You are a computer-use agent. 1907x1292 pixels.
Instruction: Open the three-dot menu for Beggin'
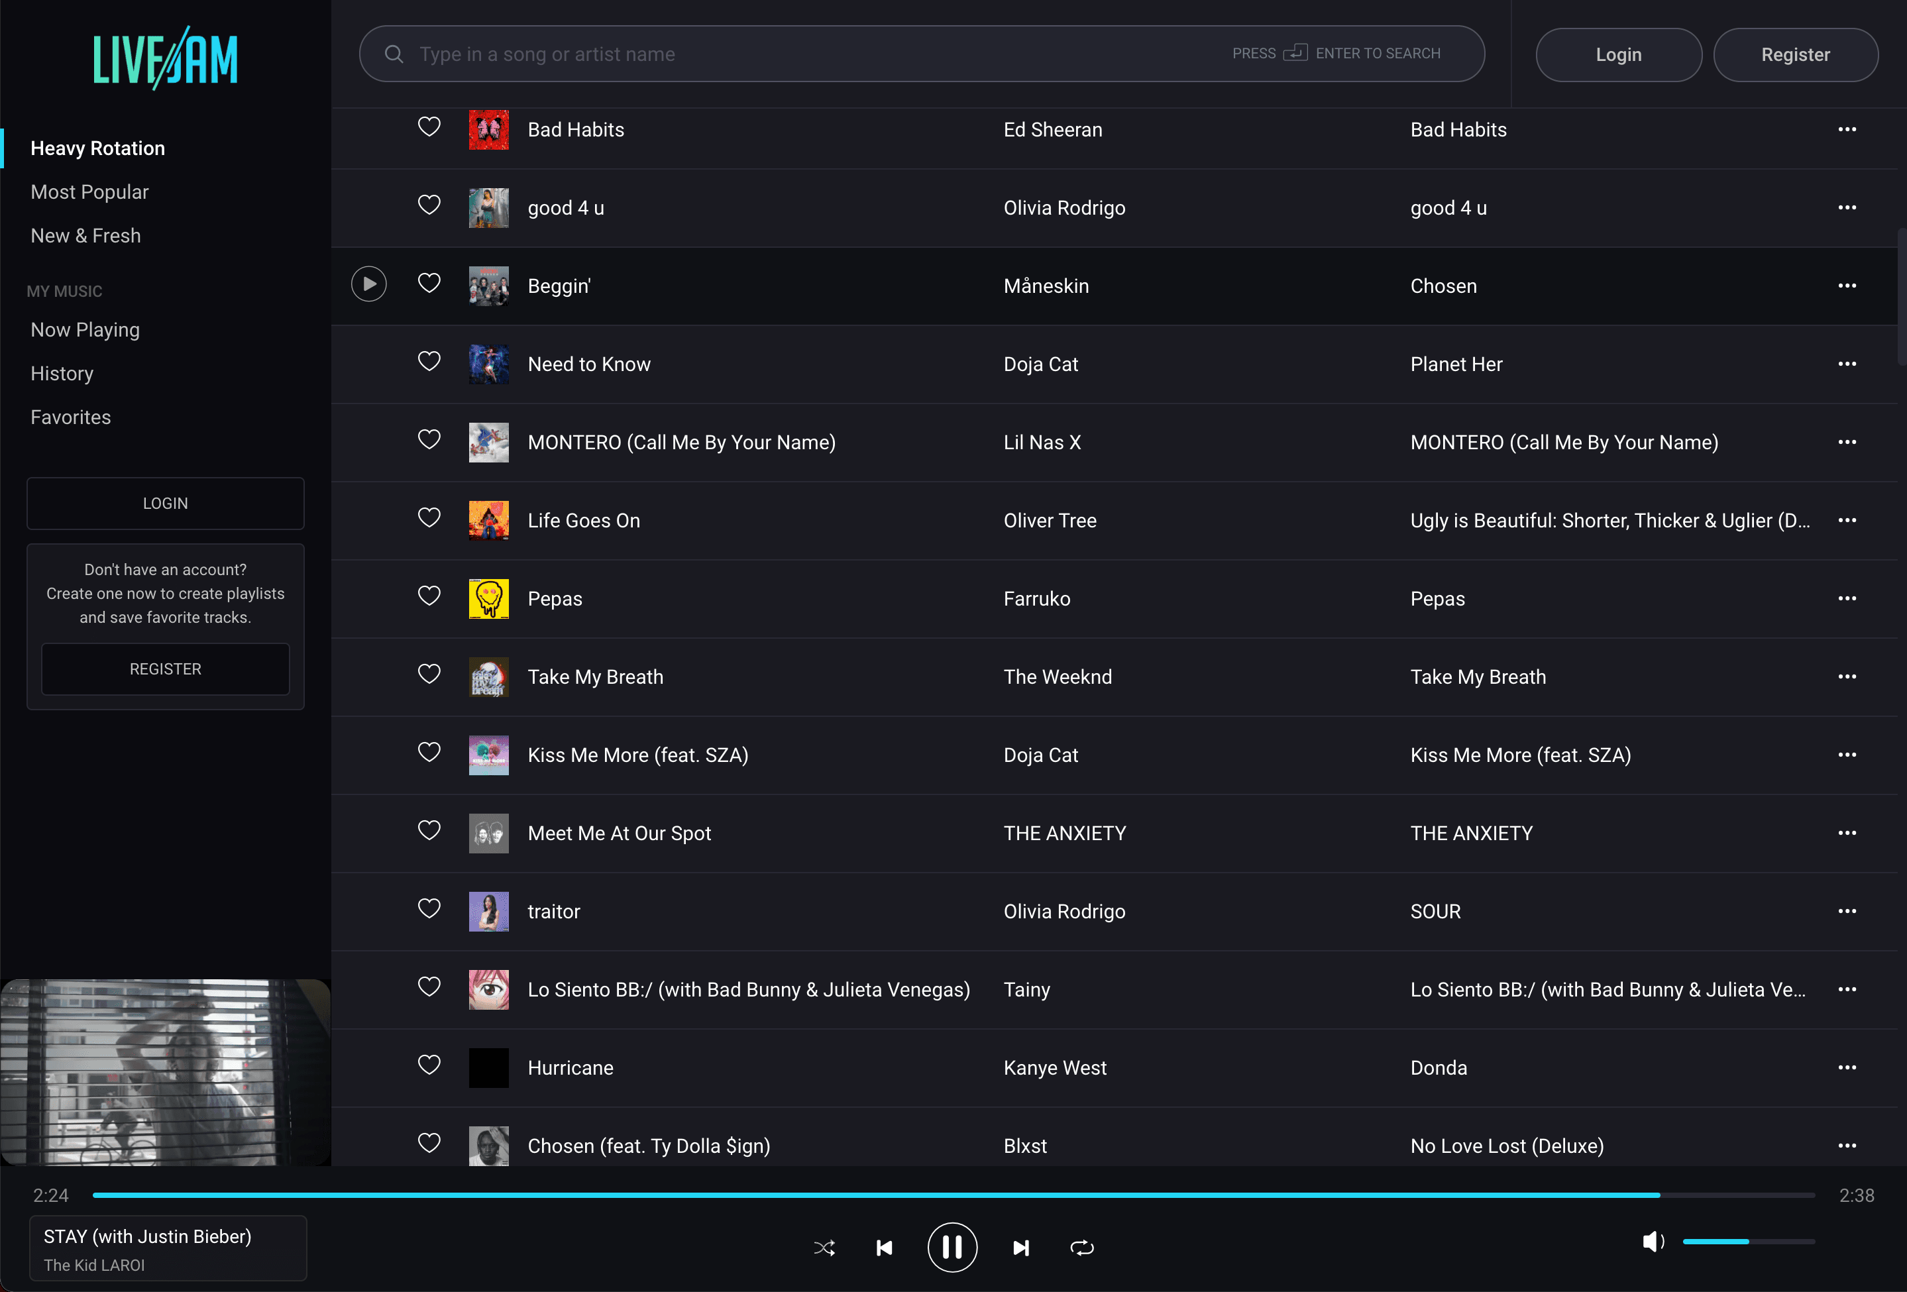point(1846,286)
